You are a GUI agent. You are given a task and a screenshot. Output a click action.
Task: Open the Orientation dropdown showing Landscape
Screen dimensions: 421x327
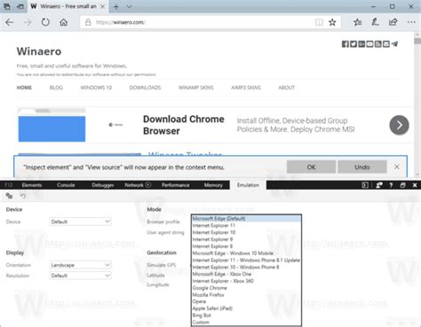(80, 265)
